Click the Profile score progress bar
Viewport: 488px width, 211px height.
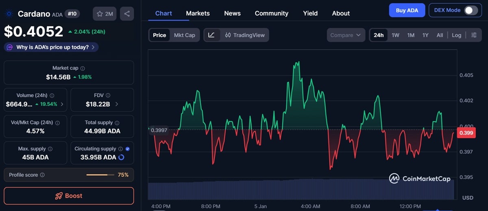click(x=100, y=175)
